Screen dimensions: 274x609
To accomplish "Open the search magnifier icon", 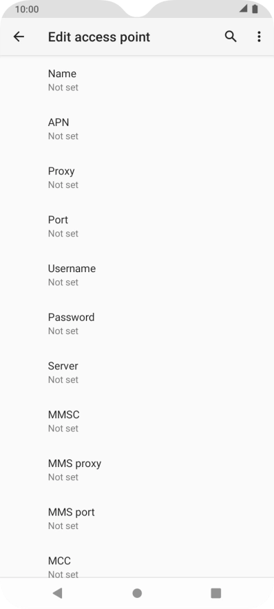I will [x=231, y=37].
